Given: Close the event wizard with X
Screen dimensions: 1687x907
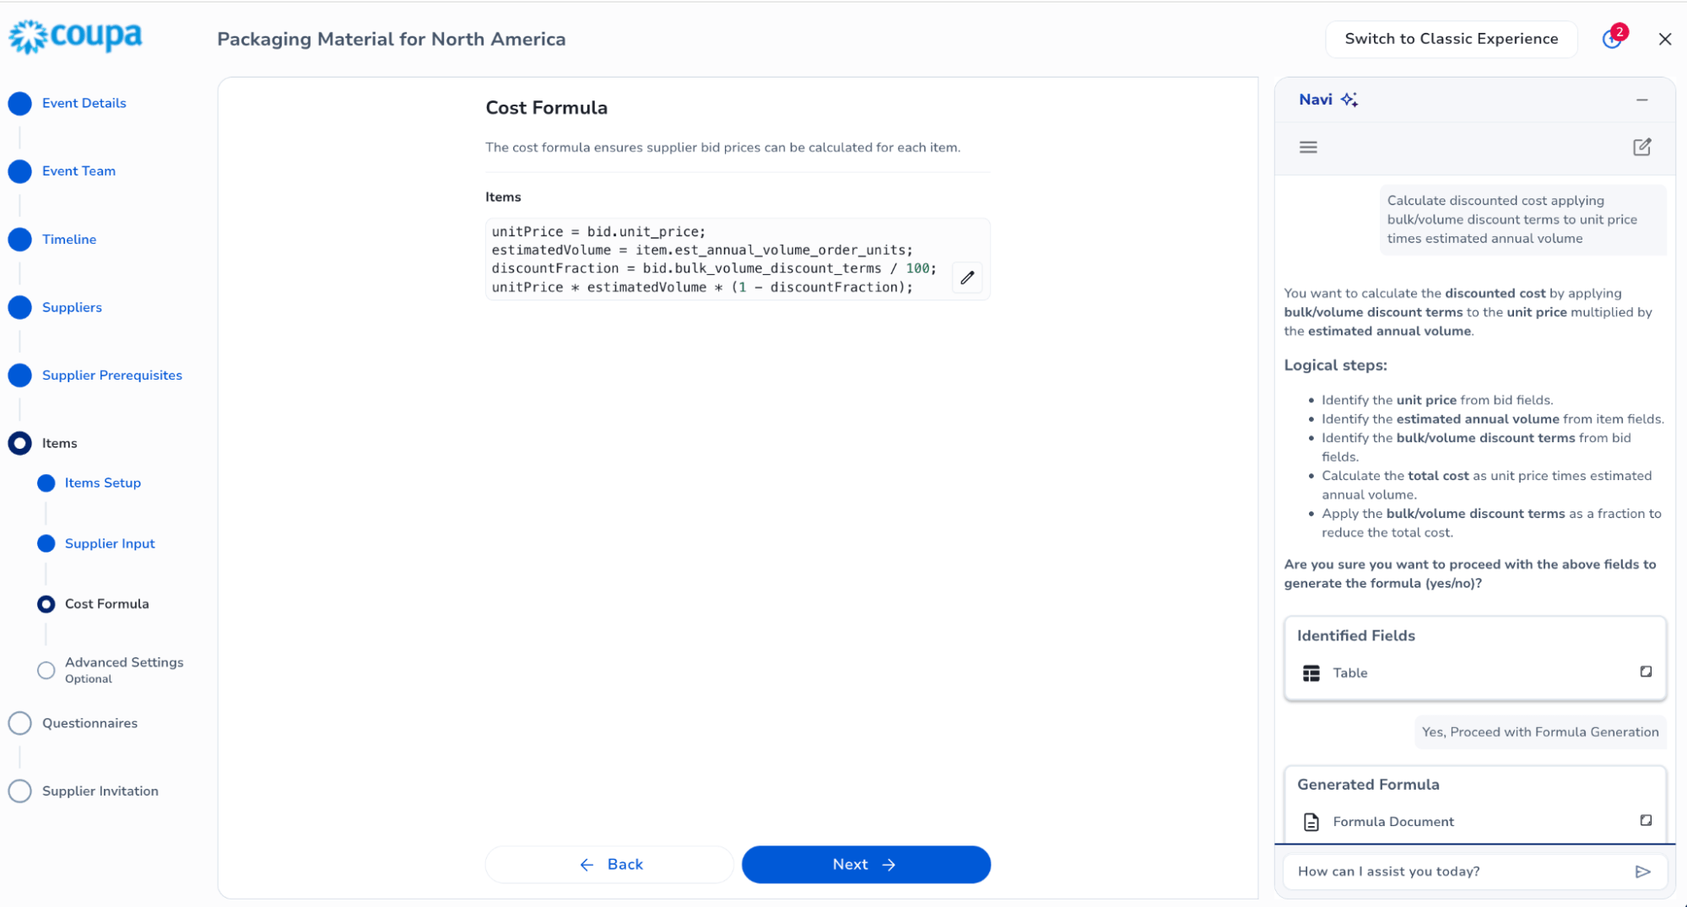Looking at the screenshot, I should [1664, 39].
